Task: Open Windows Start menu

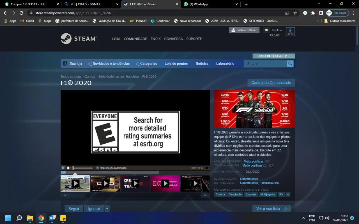Action: point(8,218)
